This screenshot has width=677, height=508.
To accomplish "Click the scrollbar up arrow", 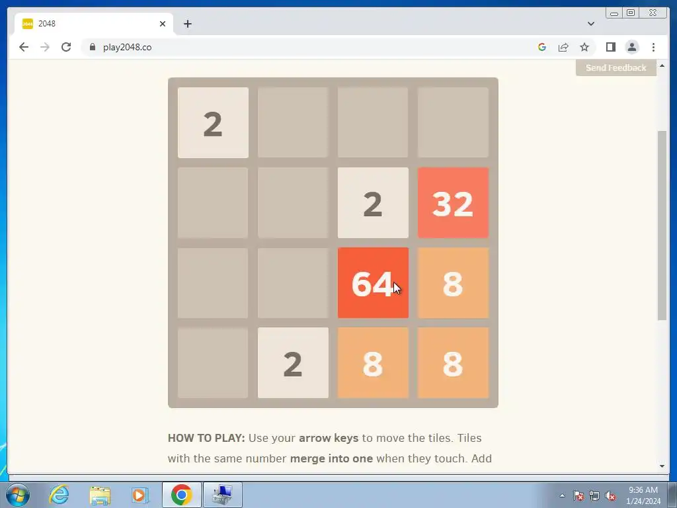I will coord(662,65).
